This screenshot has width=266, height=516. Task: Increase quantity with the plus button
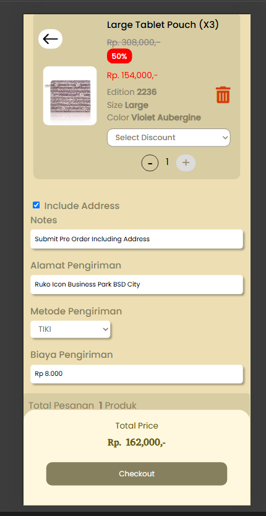click(186, 162)
